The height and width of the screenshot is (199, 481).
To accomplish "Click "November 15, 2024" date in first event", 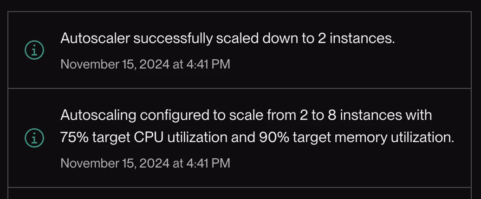I will (115, 64).
